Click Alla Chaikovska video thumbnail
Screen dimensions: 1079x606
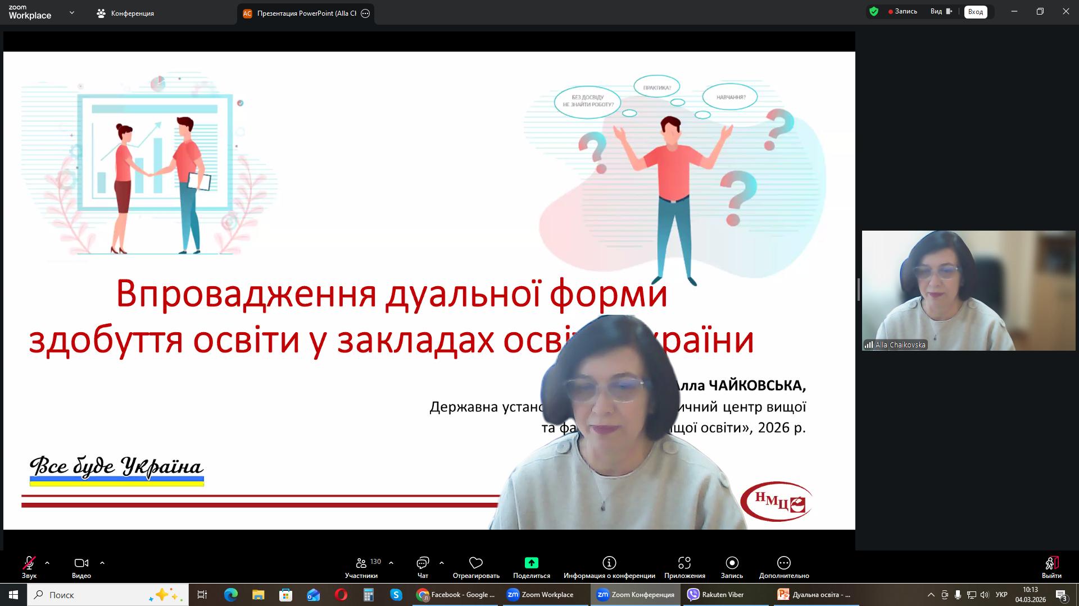[968, 290]
